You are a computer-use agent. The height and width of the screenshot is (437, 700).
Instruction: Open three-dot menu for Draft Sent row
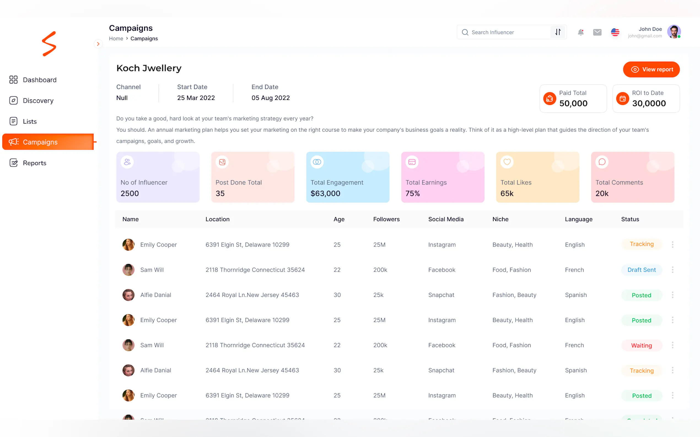[x=672, y=270]
